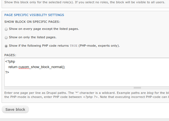
Task: Click the 'TRUE' code word in the PHP option label
Action: coord(74,46)
